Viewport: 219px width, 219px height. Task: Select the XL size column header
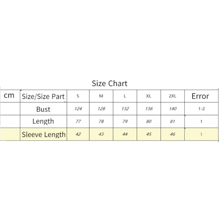pyautogui.click(x=149, y=96)
